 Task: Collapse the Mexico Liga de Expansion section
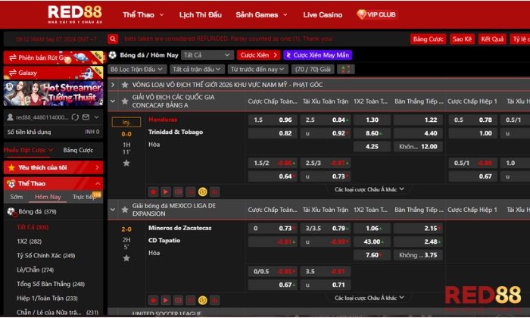(x=113, y=210)
